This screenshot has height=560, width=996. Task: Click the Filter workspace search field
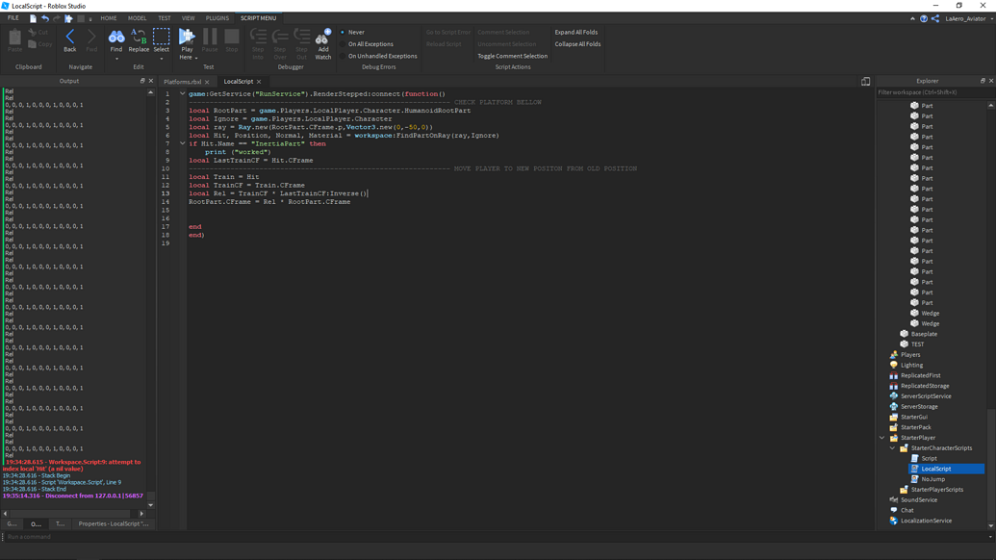(x=930, y=92)
